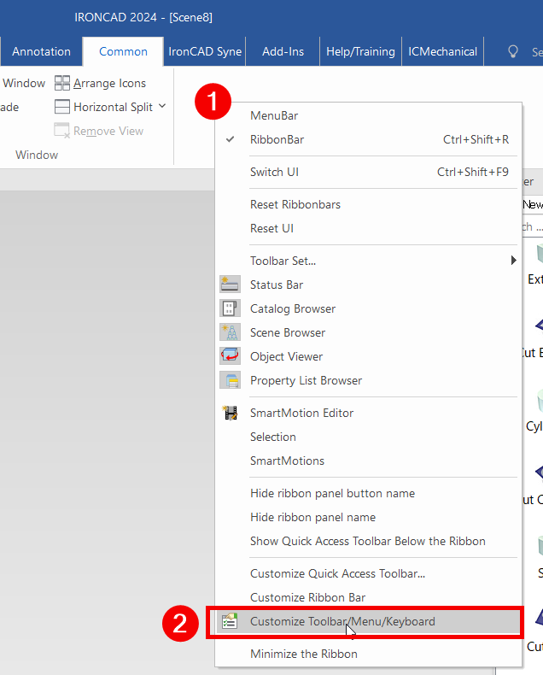The image size is (543, 675).
Task: Click Customize Quick Access Toolbar entry
Action: [337, 573]
